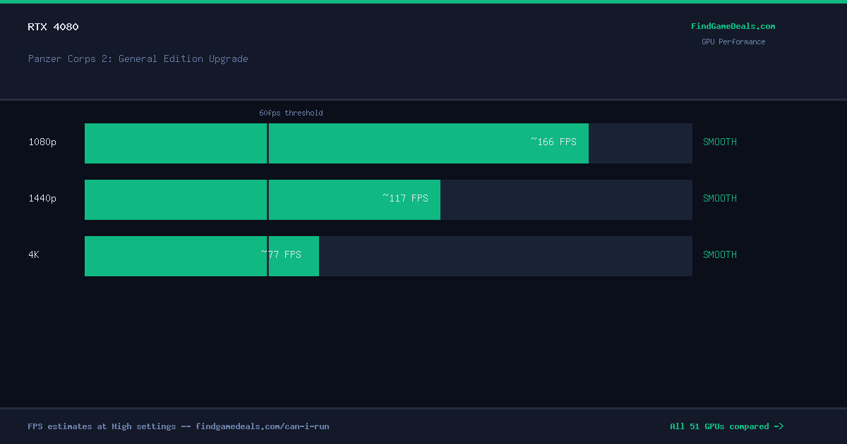Viewport: 847px width, 444px height.
Task: Select the ~166 FPS value label
Action: click(553, 142)
